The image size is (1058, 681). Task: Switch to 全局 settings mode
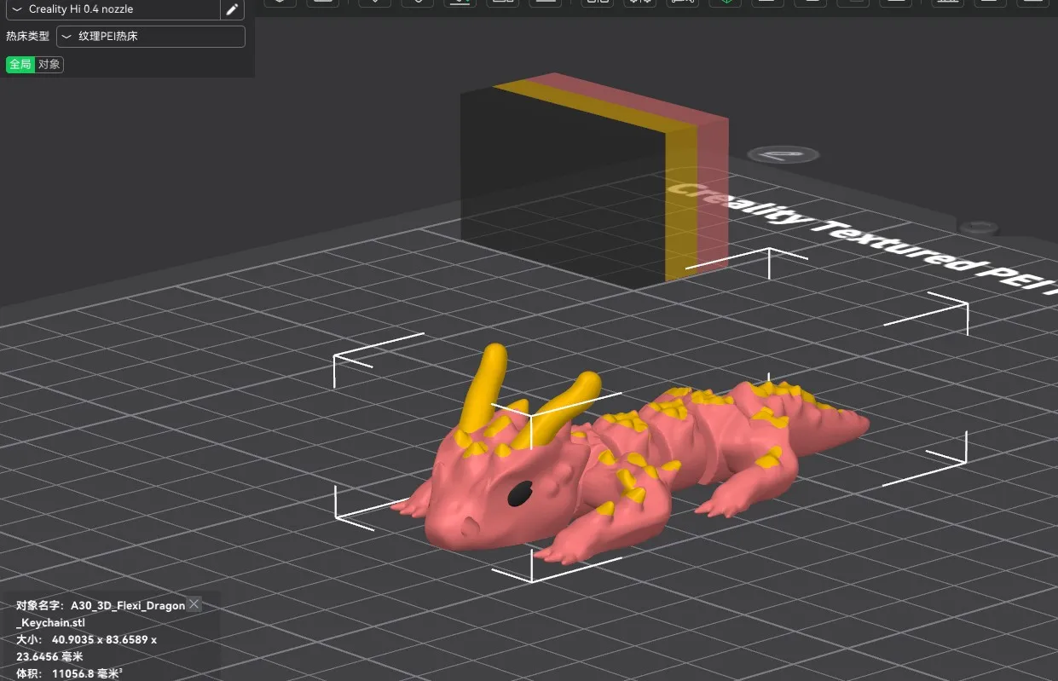[x=20, y=65]
